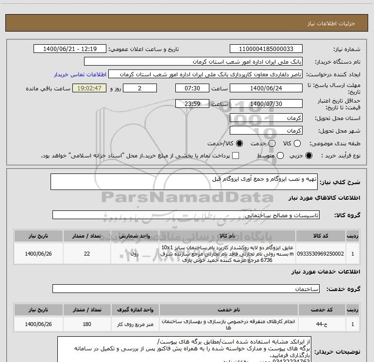Click the delivery city field کرمان

point(266,131)
